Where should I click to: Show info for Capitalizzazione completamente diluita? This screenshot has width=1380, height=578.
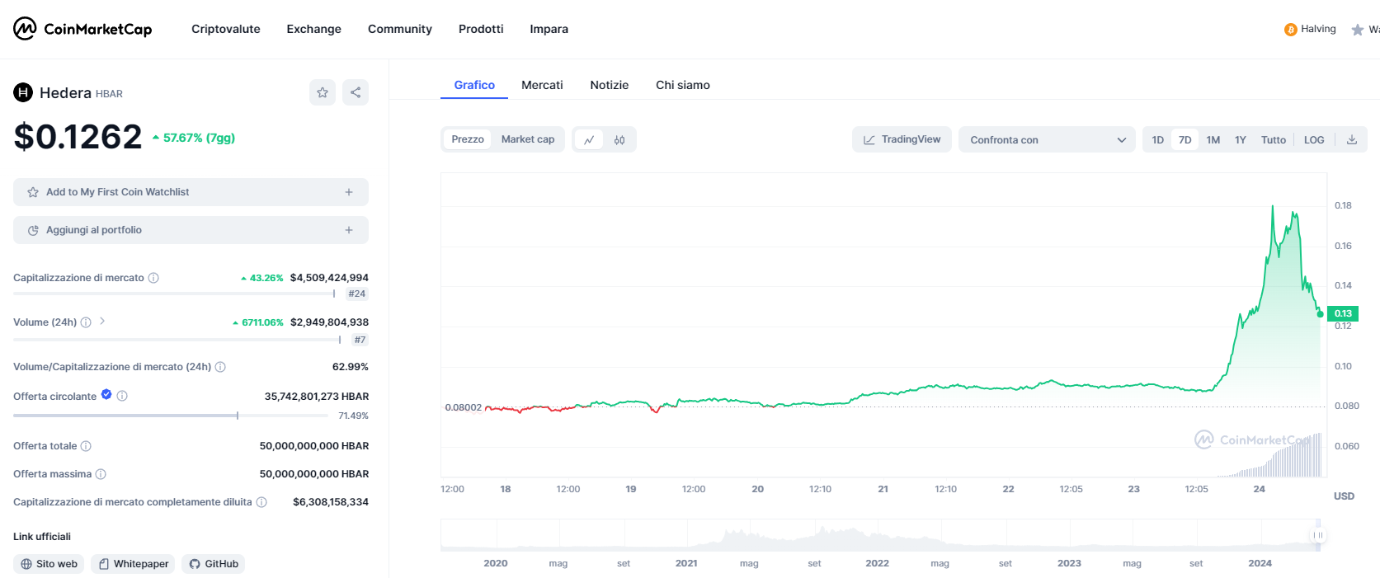(x=261, y=502)
